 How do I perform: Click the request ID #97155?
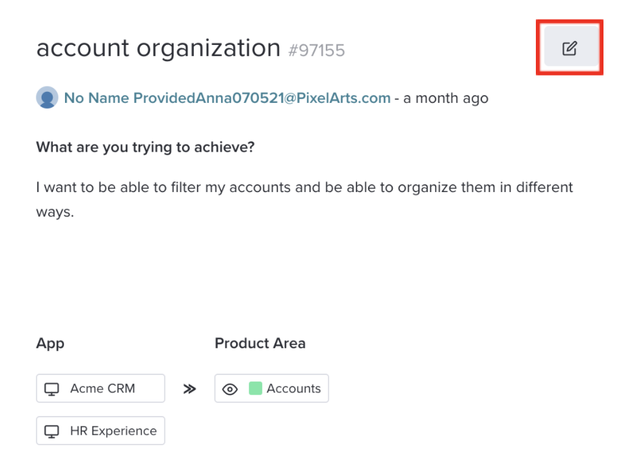coord(317,51)
